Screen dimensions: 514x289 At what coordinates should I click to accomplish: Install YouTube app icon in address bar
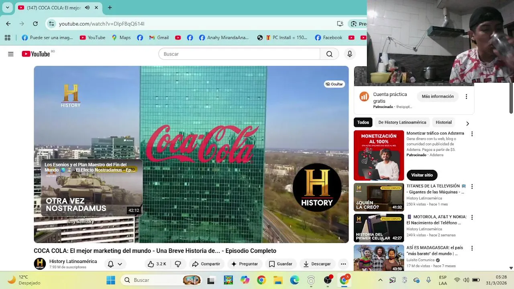[x=340, y=24]
